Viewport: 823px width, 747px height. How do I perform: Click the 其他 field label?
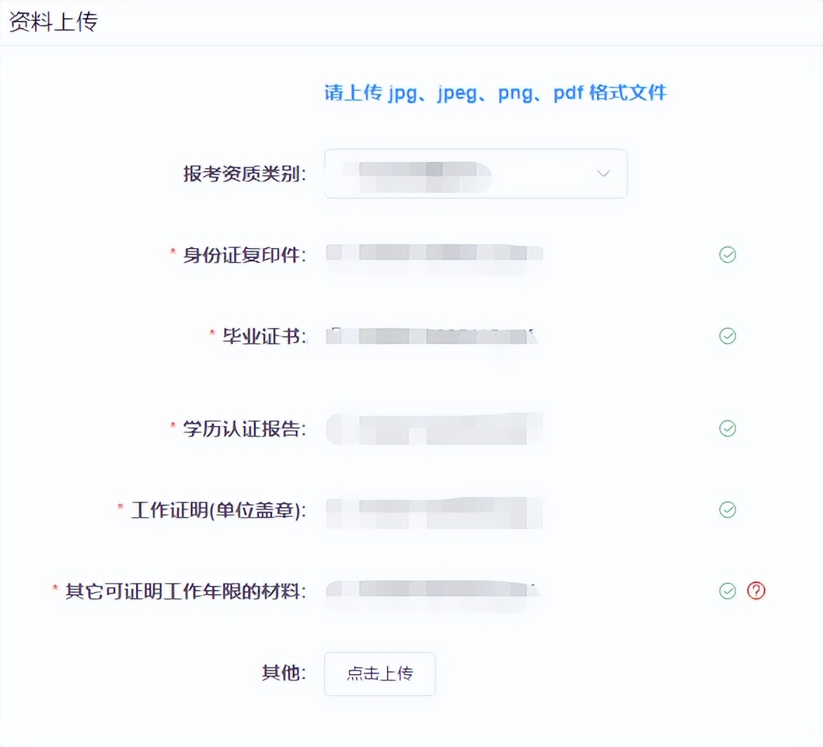[283, 673]
